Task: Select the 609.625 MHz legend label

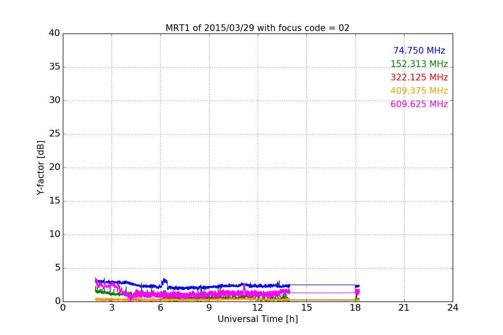Action: pyautogui.click(x=419, y=104)
